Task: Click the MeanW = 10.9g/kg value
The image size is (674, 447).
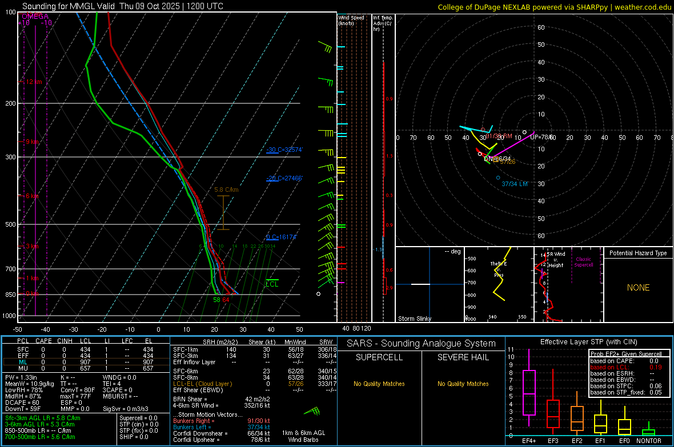Action: pyautogui.click(x=30, y=384)
